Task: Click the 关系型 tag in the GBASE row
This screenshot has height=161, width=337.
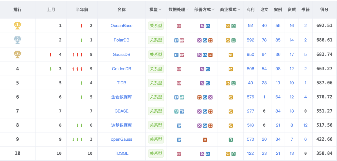Action: [x=156, y=111]
